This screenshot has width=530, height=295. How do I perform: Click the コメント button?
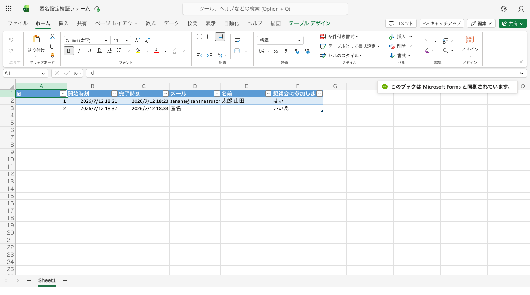pyautogui.click(x=401, y=23)
